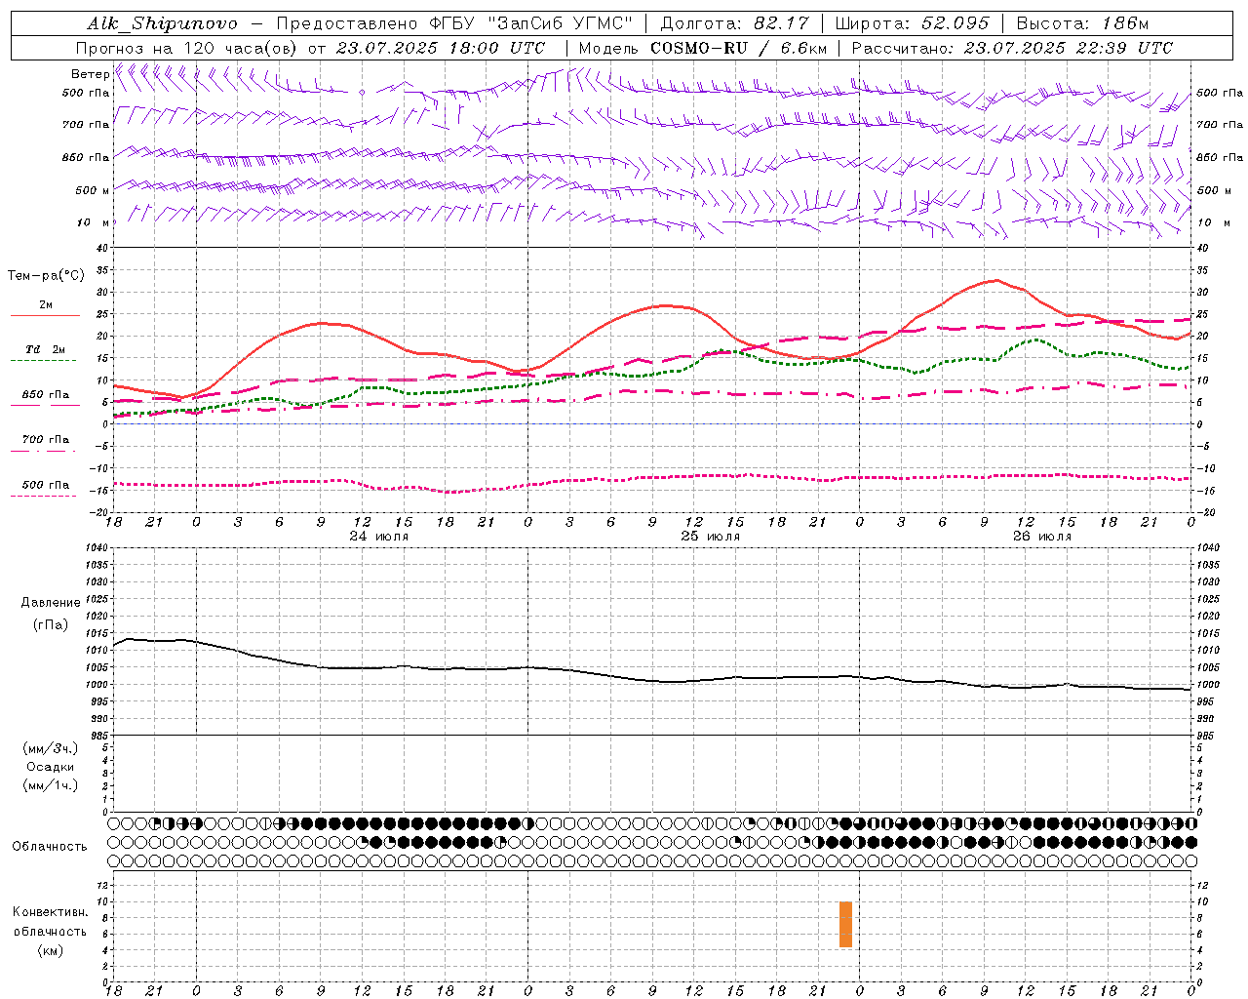
Task: Click the orange convective cloud bar
Action: (x=845, y=924)
